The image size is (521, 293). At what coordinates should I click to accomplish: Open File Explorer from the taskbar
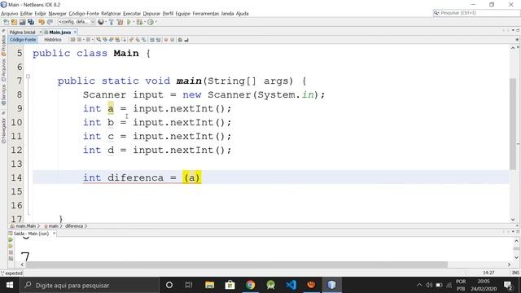[209, 285]
